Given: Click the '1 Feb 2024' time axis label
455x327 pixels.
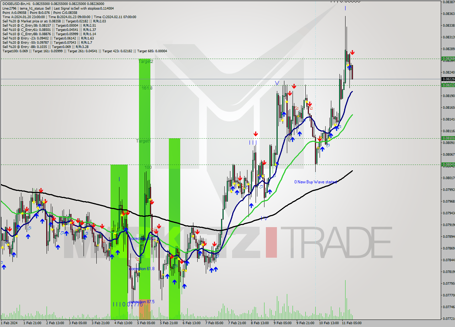Looking at the screenshot, I should click(9, 323).
